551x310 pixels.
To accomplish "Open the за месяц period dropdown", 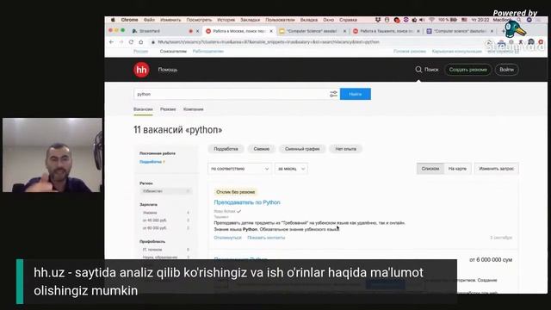I will click(291, 169).
